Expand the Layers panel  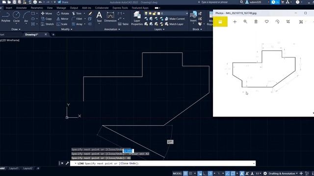(159, 29)
